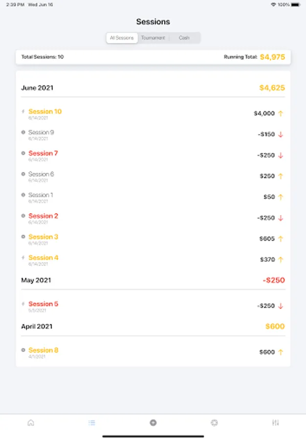Tap the May 2021 section header
Image resolution: width=306 pixels, height=440 pixels.
(x=36, y=281)
